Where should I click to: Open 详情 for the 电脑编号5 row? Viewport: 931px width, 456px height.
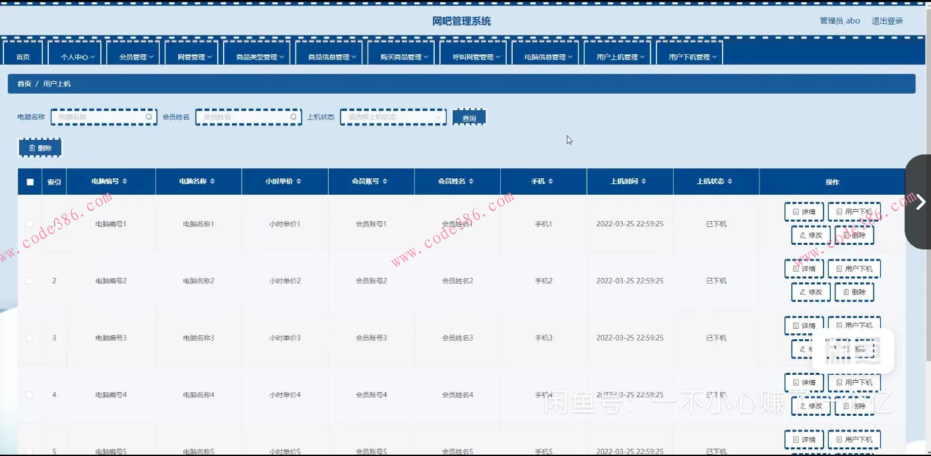[804, 440]
